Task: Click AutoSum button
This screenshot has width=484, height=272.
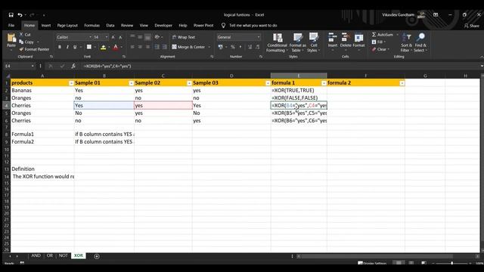Action: [383, 35]
